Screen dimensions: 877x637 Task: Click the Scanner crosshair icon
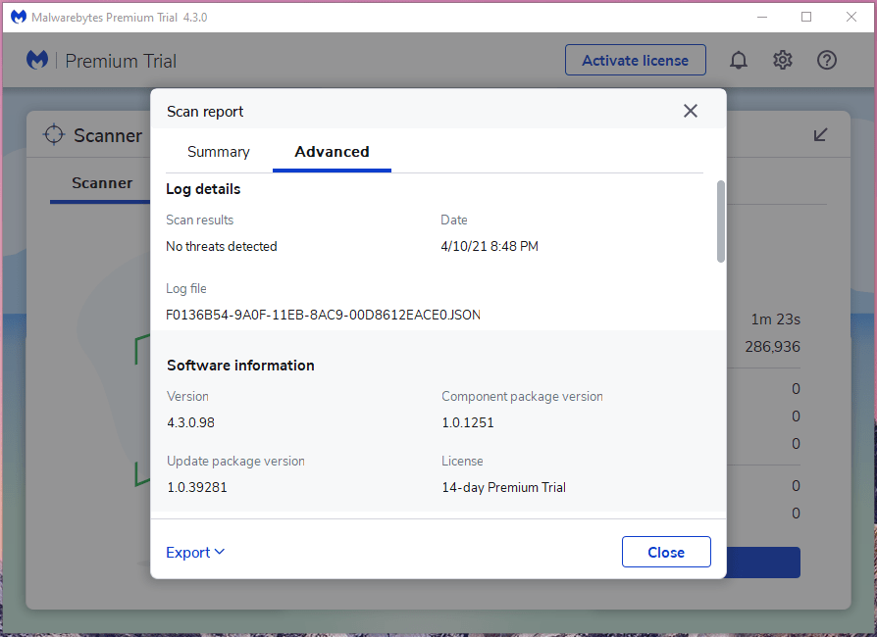click(x=54, y=134)
